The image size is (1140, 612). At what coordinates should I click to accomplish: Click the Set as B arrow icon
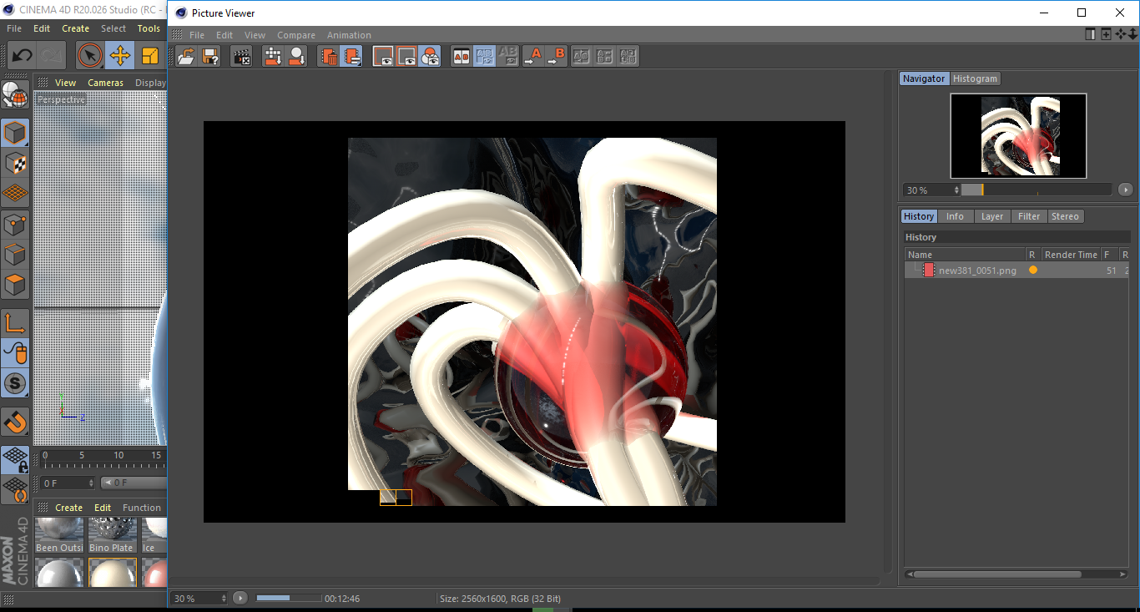tap(556, 57)
